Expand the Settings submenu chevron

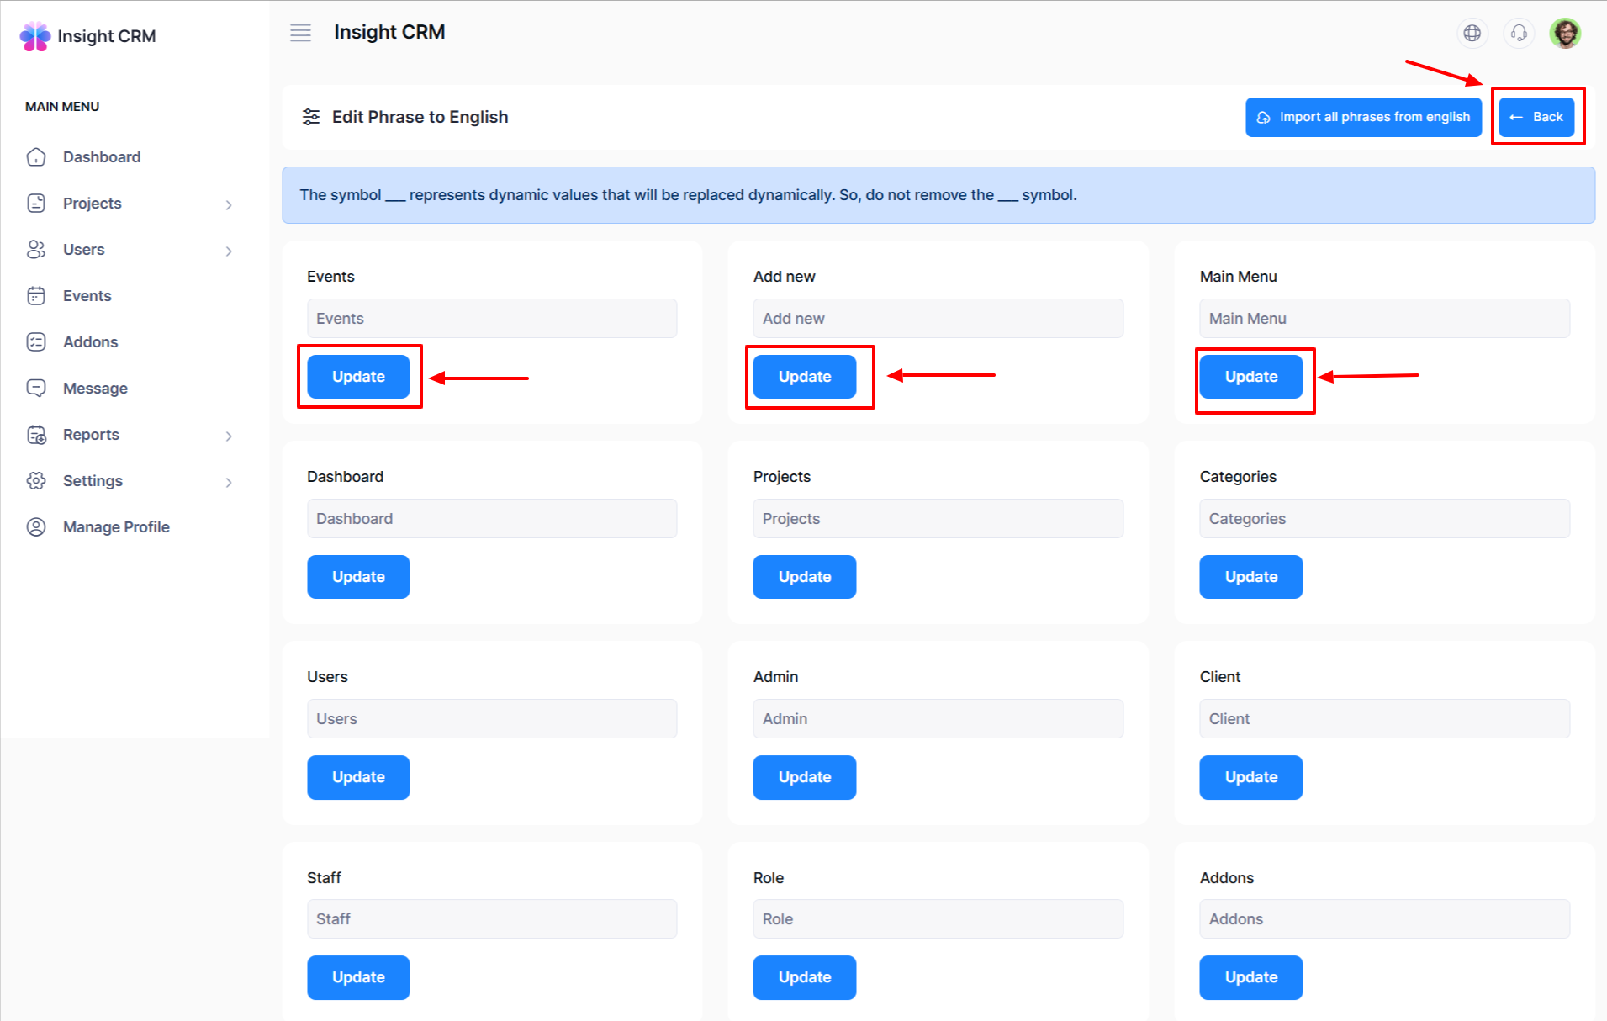(x=229, y=482)
